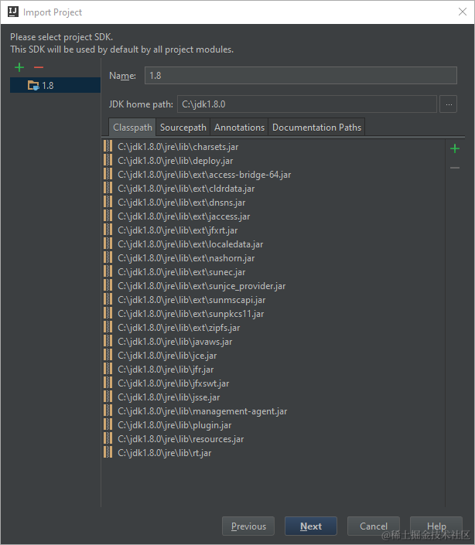475x545 pixels.
Task: Select the jce.jar entry
Action: 273,356
